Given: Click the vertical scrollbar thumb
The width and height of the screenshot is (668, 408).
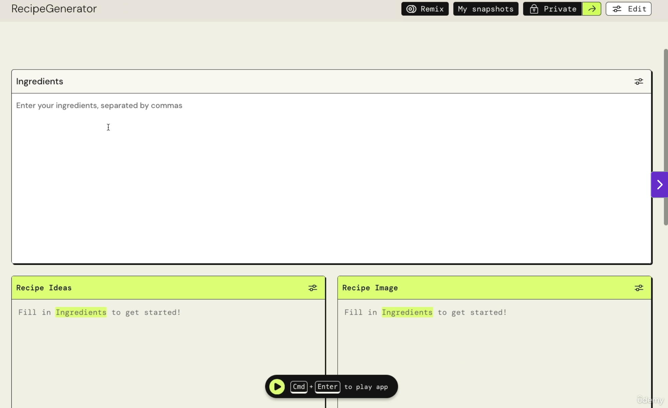Looking at the screenshot, I should point(665,137).
